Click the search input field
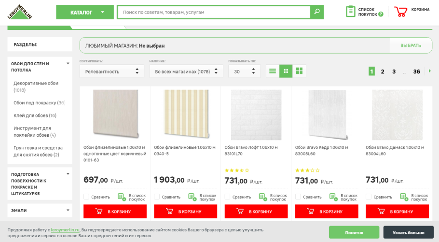Image resolution: width=439 pixels, height=242 pixels. coord(215,12)
